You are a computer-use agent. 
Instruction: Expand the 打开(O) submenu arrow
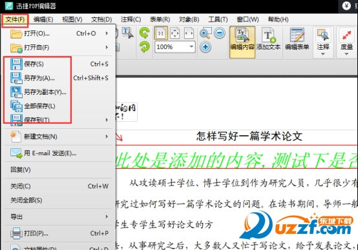107,34
